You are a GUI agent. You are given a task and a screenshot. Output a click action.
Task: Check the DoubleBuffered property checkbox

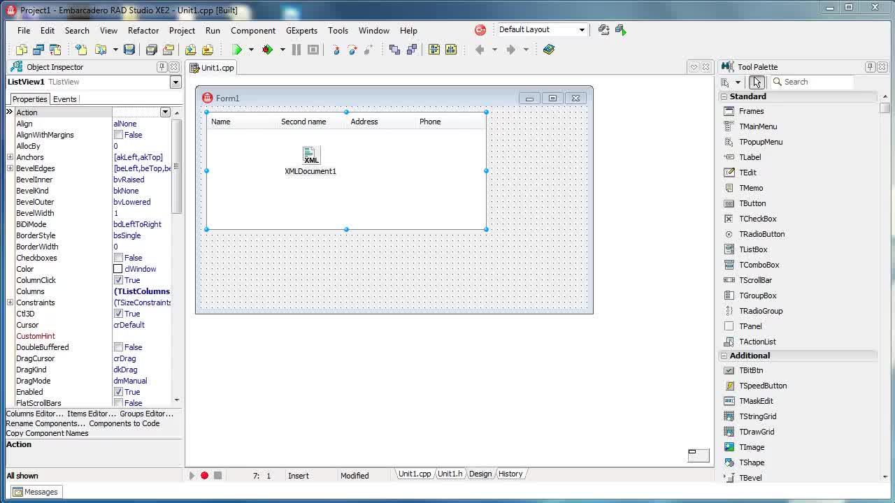(x=118, y=347)
